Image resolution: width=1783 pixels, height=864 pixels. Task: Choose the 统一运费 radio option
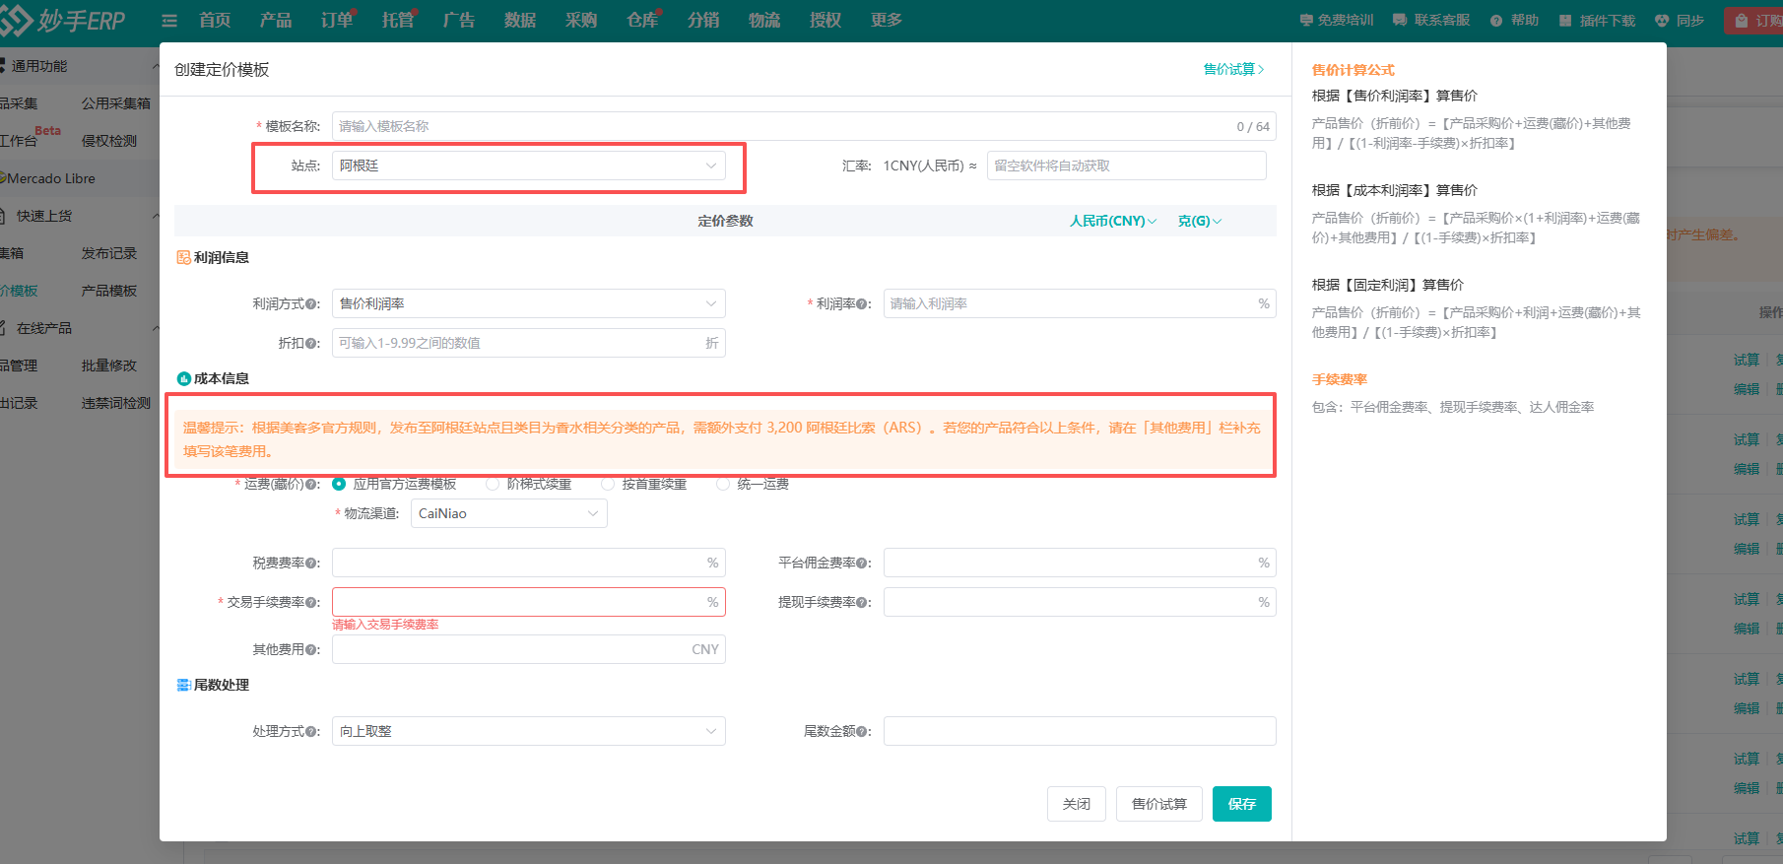pos(723,484)
